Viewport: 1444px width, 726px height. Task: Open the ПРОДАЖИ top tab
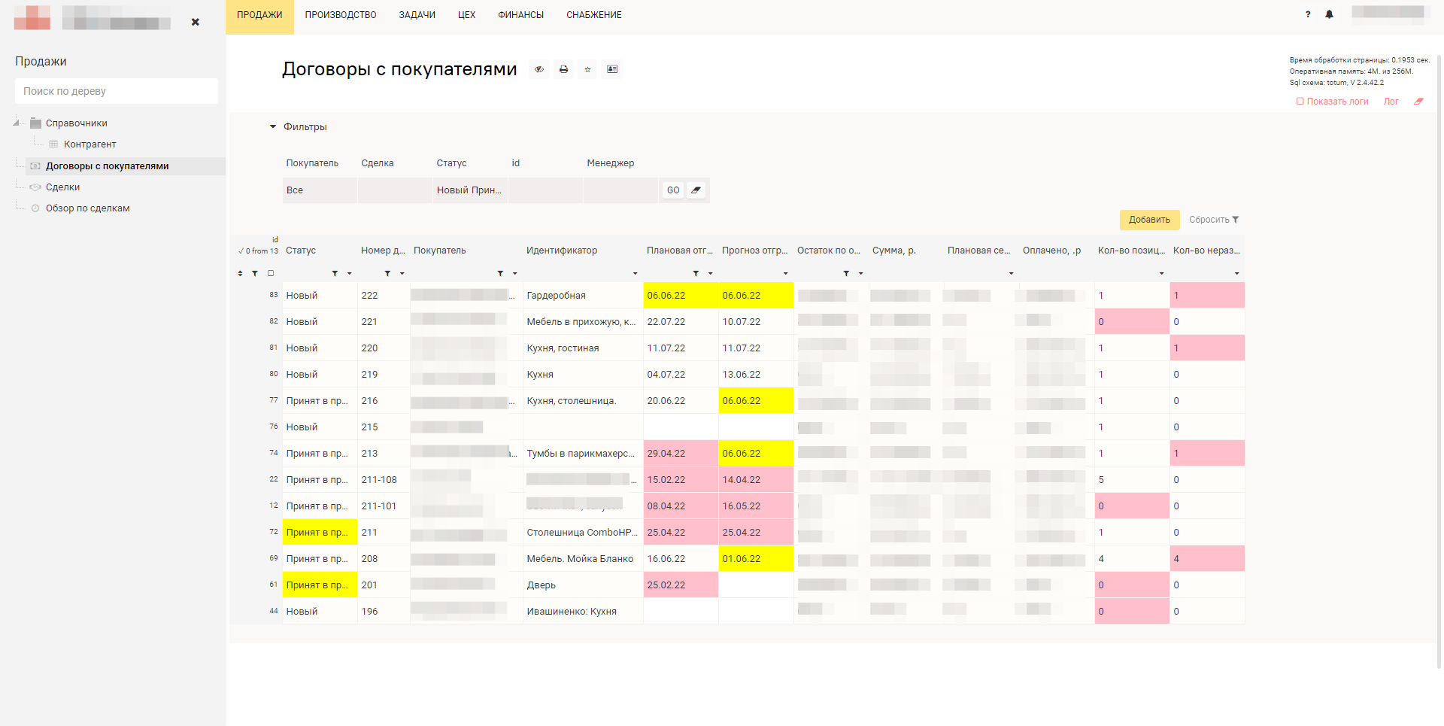click(x=259, y=15)
